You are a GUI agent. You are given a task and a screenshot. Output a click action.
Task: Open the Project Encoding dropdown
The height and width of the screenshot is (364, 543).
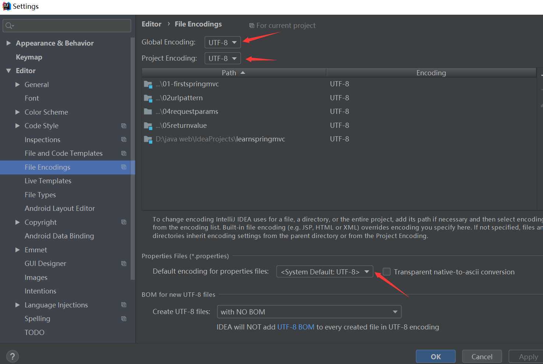click(223, 58)
